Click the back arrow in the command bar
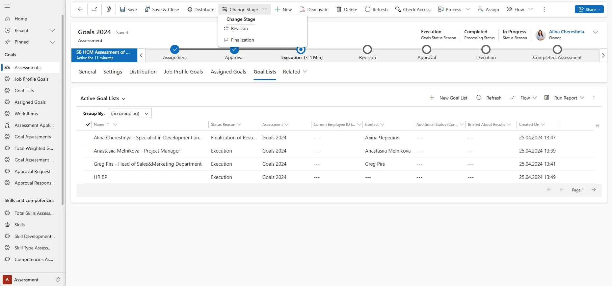The height and width of the screenshot is (286, 612). [80, 9]
